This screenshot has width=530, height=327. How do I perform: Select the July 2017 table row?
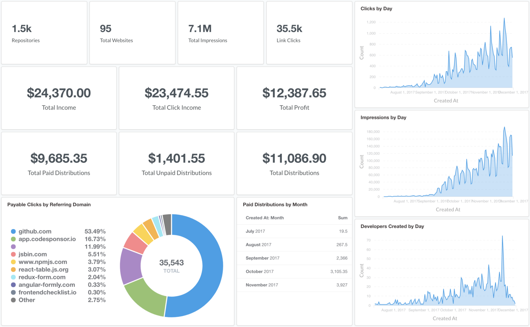294,231
